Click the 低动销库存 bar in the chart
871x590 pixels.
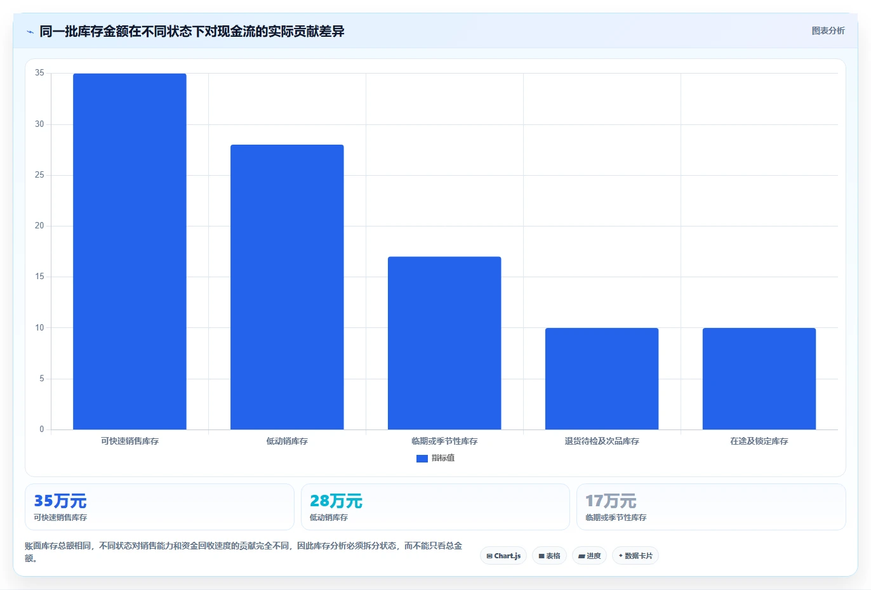(x=287, y=287)
